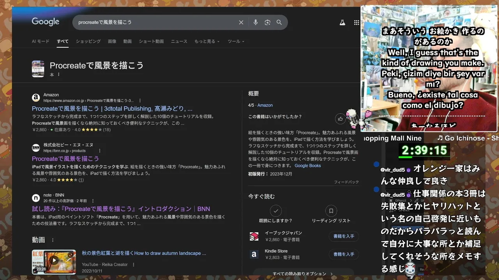Screen dimensions: 499x280
Task: Open the 株式会社ビー・エヌ・エヌ result title link
Action: [x=65, y=159]
